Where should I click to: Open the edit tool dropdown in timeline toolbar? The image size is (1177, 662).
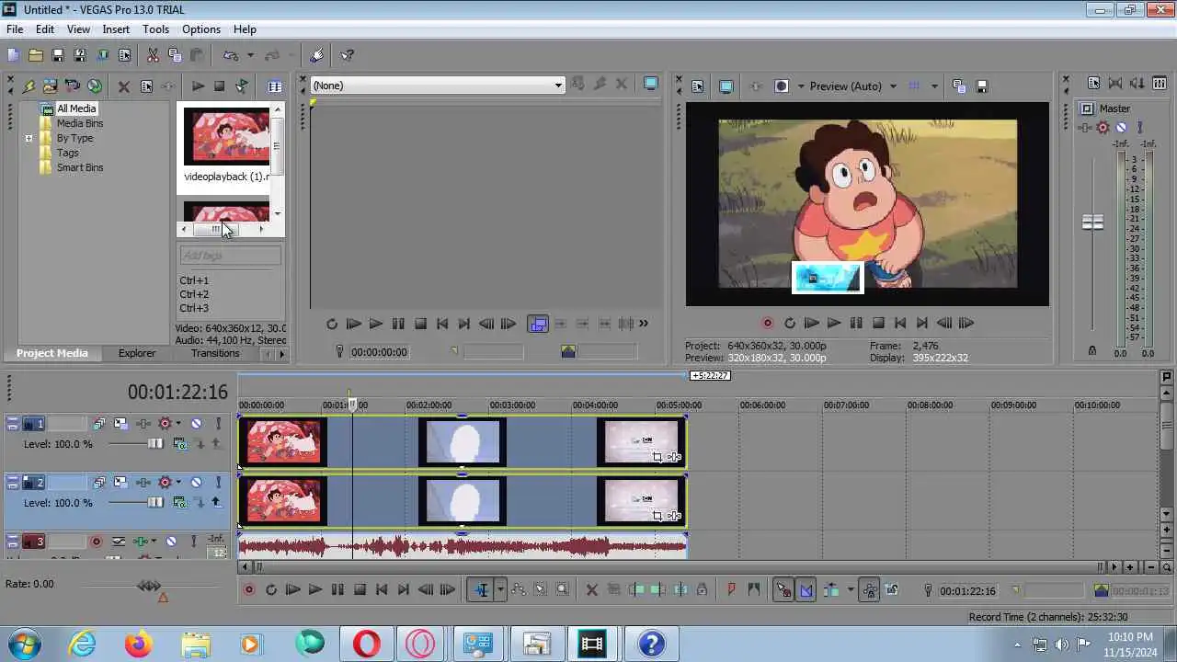coord(500,590)
